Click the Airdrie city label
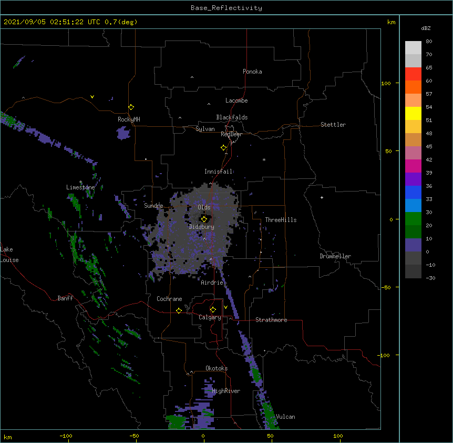The width and height of the screenshot is (453, 443). [x=212, y=283]
